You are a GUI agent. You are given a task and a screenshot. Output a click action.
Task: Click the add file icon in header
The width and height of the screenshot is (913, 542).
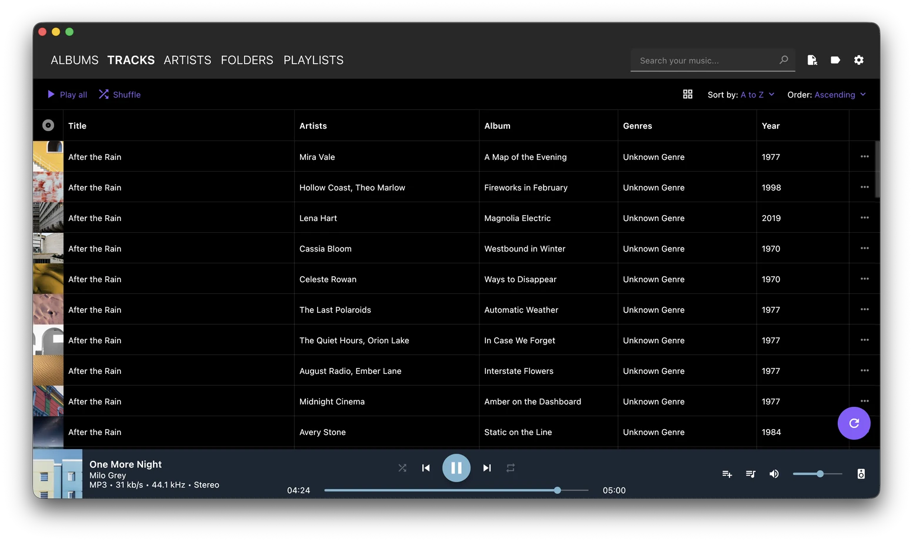[812, 60]
